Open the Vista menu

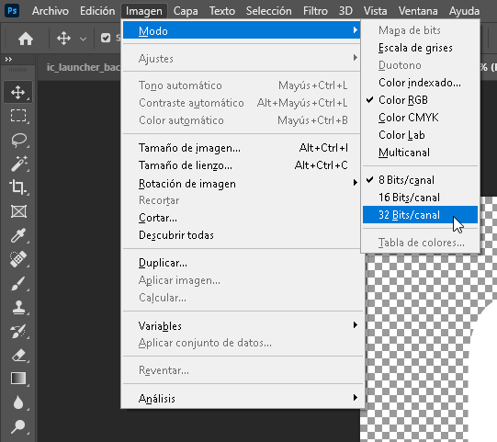375,11
